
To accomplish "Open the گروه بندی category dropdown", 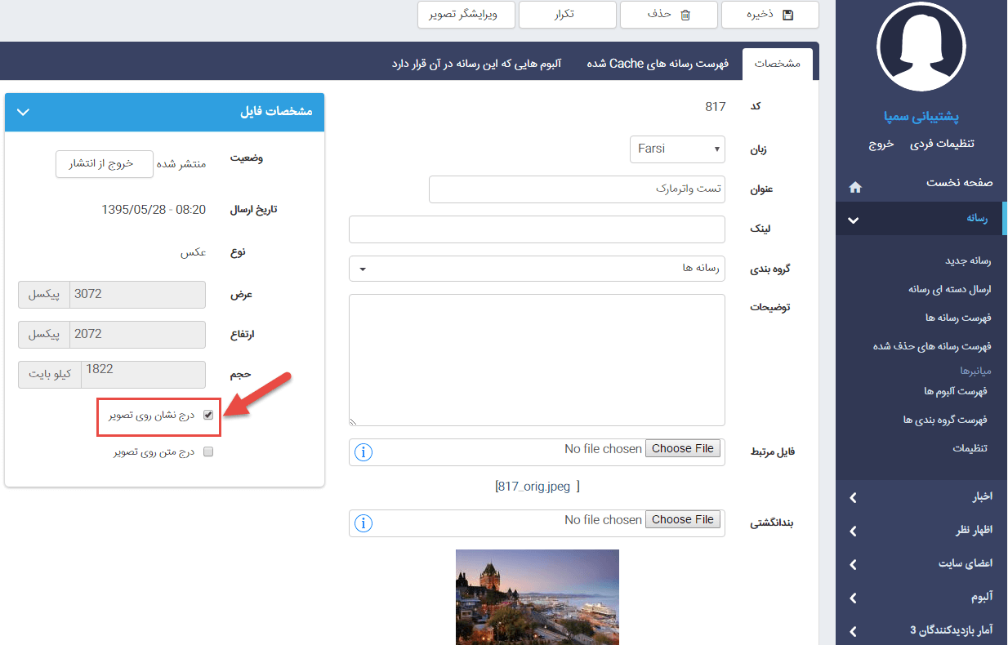I will [537, 269].
